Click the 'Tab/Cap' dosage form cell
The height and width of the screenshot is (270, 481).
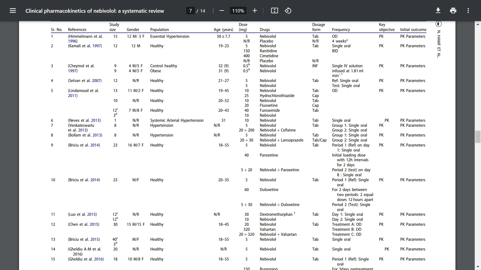coord(319,140)
